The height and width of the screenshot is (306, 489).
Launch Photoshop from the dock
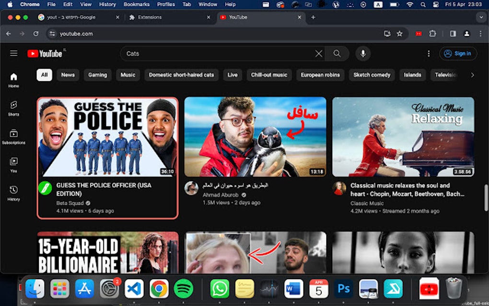coord(343,289)
